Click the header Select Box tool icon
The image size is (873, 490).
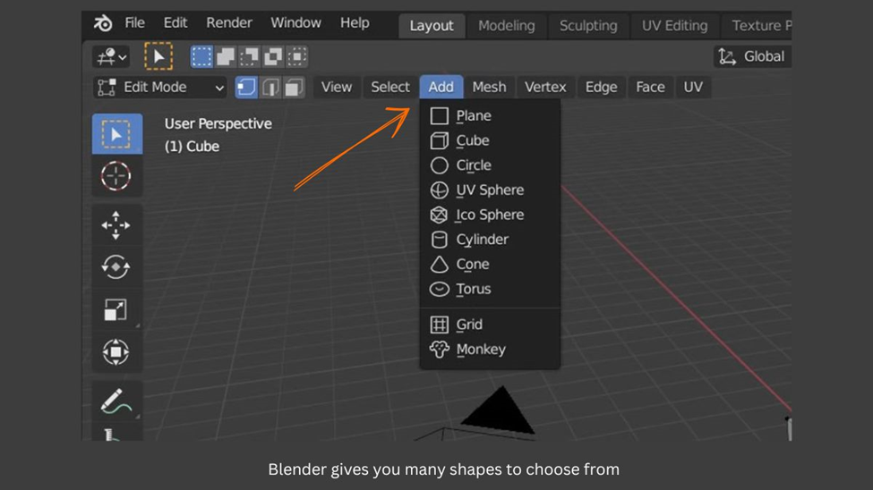[x=158, y=56]
